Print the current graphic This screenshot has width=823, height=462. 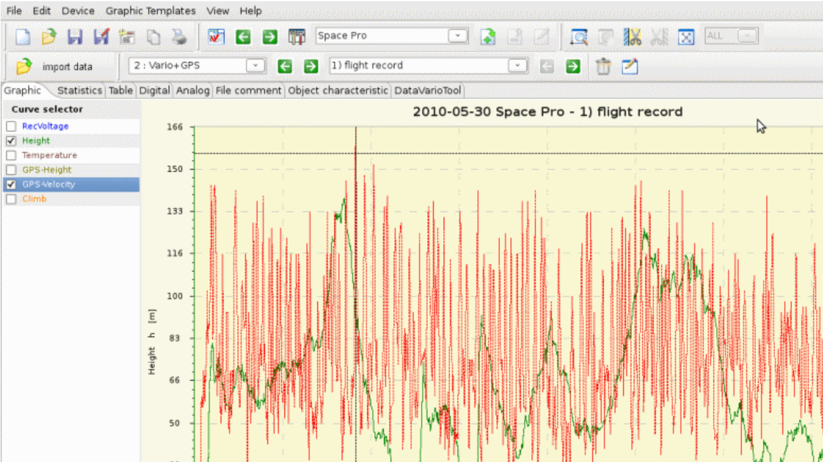coord(179,37)
